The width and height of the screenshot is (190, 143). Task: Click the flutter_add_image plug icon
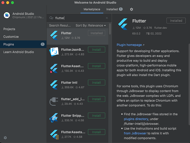[54, 101]
